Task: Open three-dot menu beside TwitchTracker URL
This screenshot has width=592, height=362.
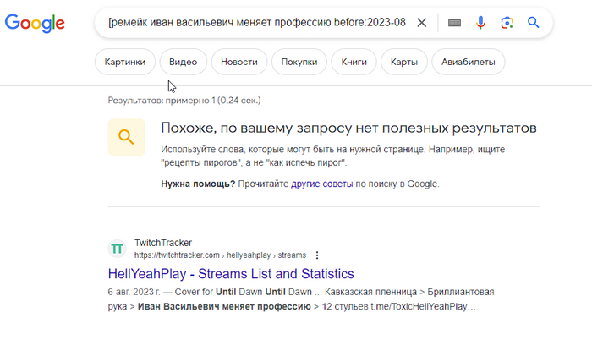Action: pos(317,255)
